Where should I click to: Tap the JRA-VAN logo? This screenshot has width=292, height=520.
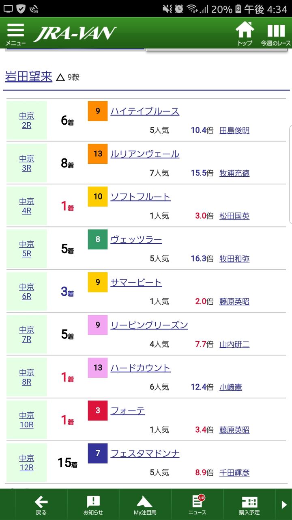[x=75, y=34]
